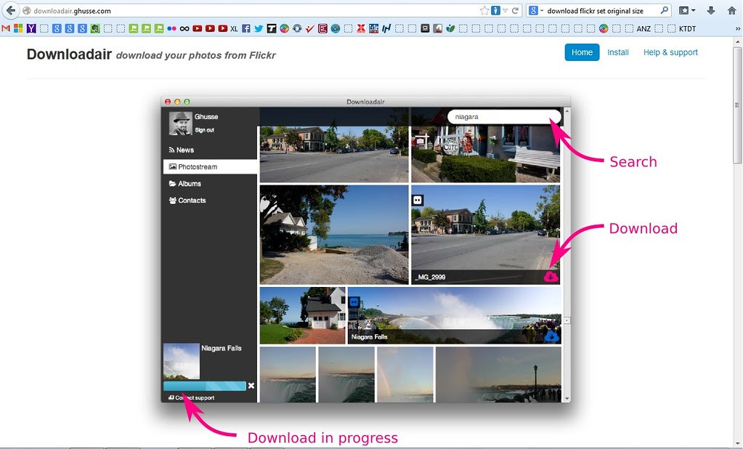
Task: Click the Ghusse username text
Action: click(206, 117)
